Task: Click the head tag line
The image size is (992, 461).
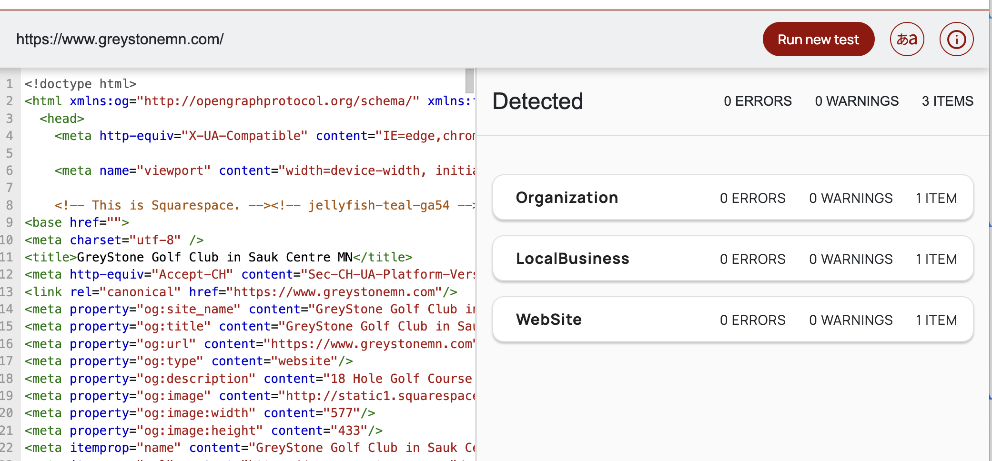Action: [62, 119]
